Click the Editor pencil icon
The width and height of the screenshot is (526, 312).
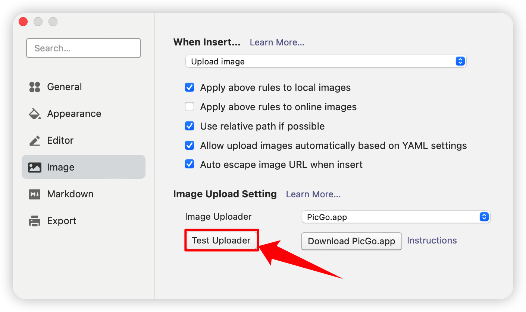[35, 141]
